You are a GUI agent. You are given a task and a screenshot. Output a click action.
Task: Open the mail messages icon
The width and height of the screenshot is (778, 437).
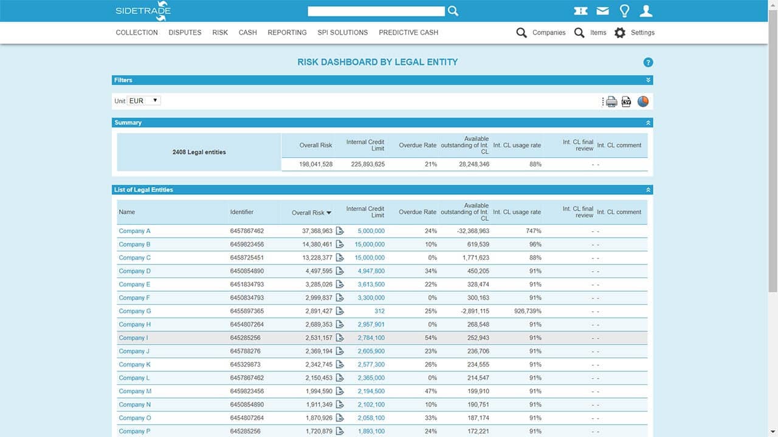click(x=602, y=10)
